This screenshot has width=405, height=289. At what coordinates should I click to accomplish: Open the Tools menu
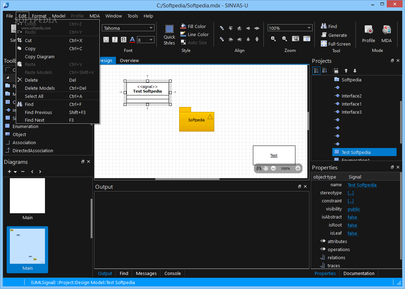point(132,16)
